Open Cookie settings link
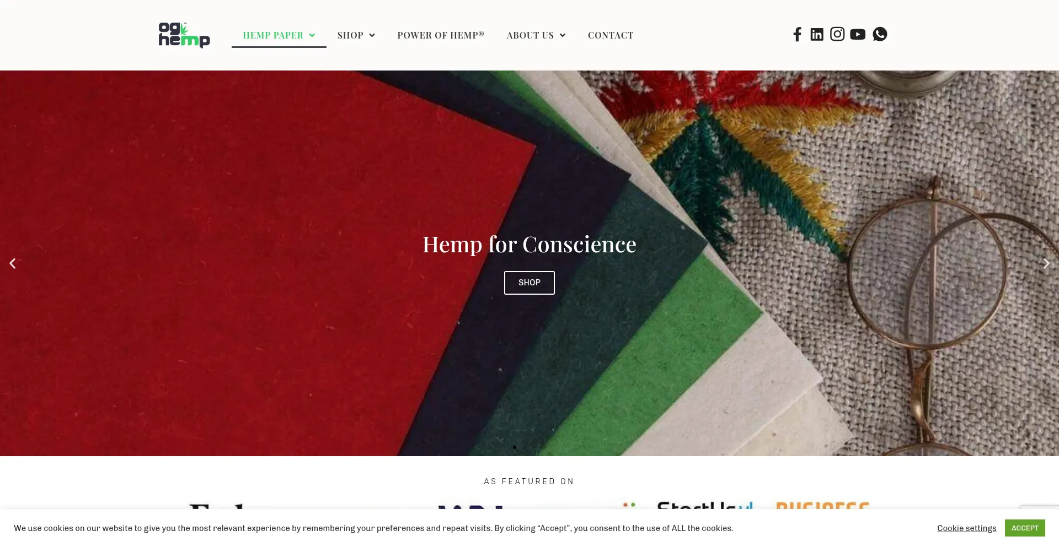This screenshot has height=547, width=1059. point(967,528)
